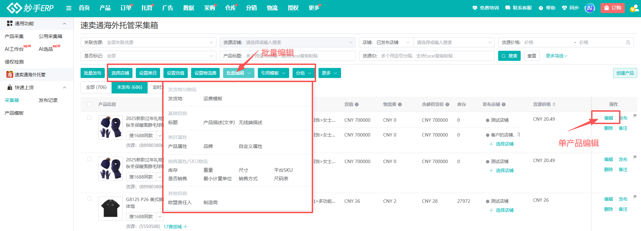Click the 含邮供货价 help icon
Screen dimensions: 641x231
click(x=447, y=105)
